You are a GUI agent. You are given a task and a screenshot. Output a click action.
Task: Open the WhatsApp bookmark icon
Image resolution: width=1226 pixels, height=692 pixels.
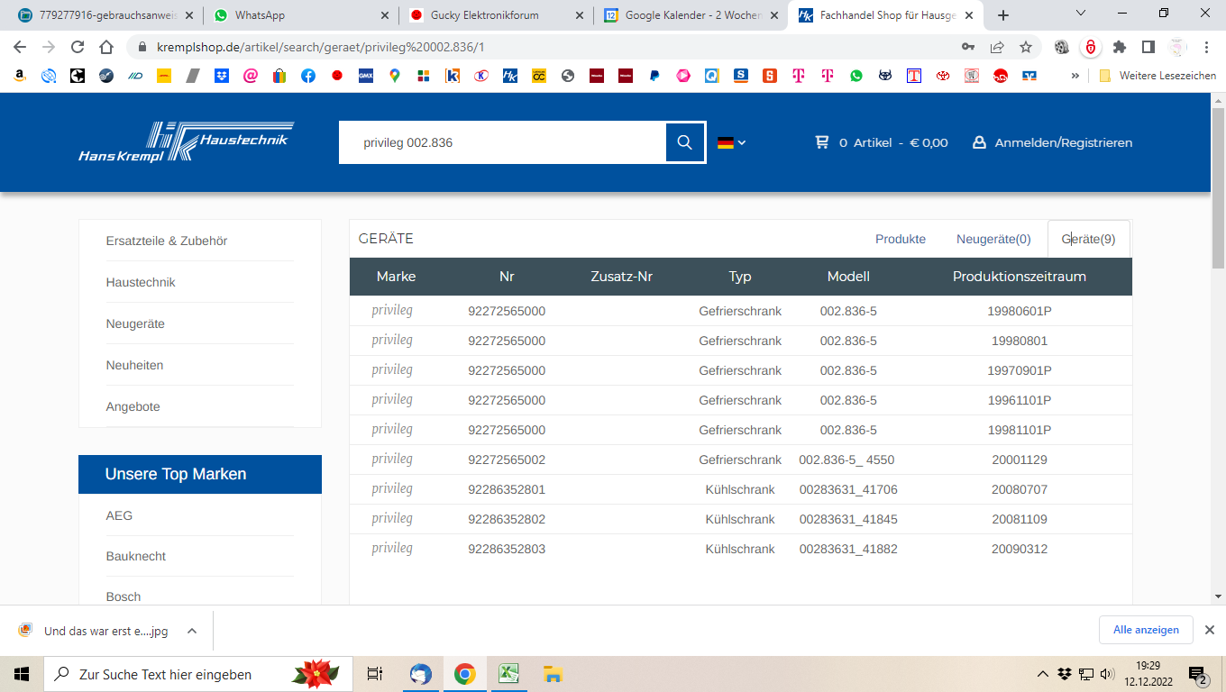pyautogui.click(x=856, y=77)
